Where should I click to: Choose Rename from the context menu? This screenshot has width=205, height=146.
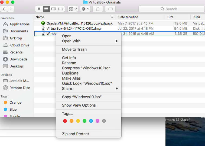89,63
